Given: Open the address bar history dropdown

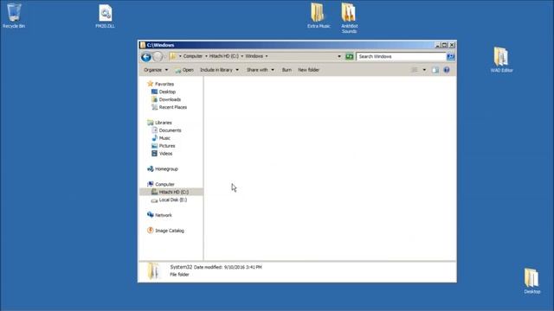Looking at the screenshot, I should 339,56.
